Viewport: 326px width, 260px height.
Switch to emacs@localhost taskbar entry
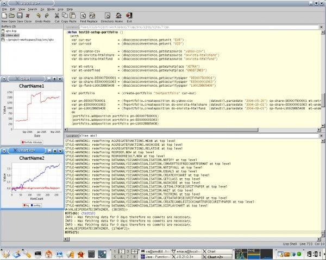coord(186,251)
